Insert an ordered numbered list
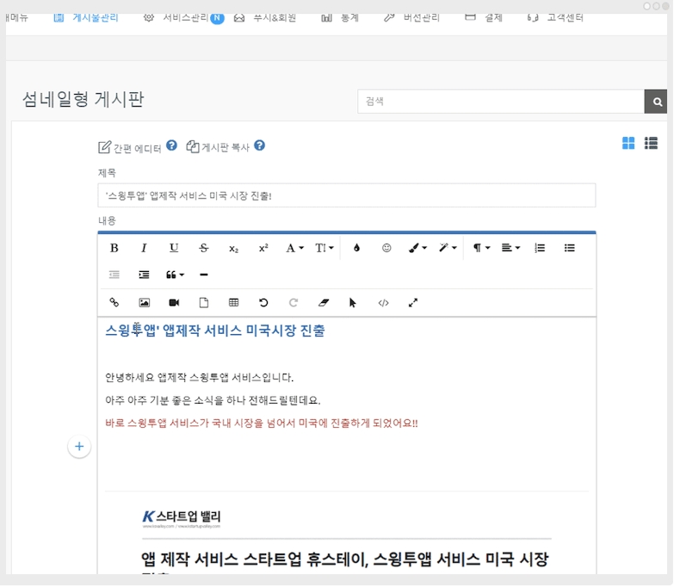 coord(540,248)
